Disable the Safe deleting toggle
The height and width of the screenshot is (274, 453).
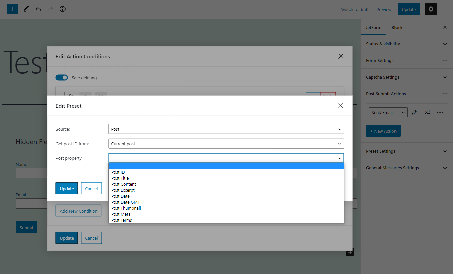coord(62,77)
